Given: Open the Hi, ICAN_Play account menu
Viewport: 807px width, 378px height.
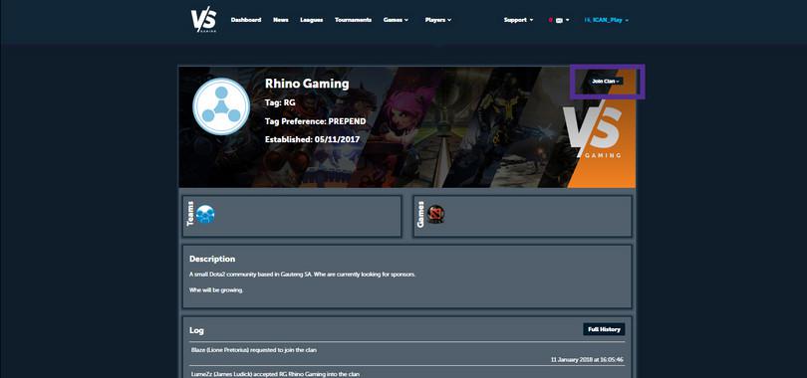Looking at the screenshot, I should point(607,20).
